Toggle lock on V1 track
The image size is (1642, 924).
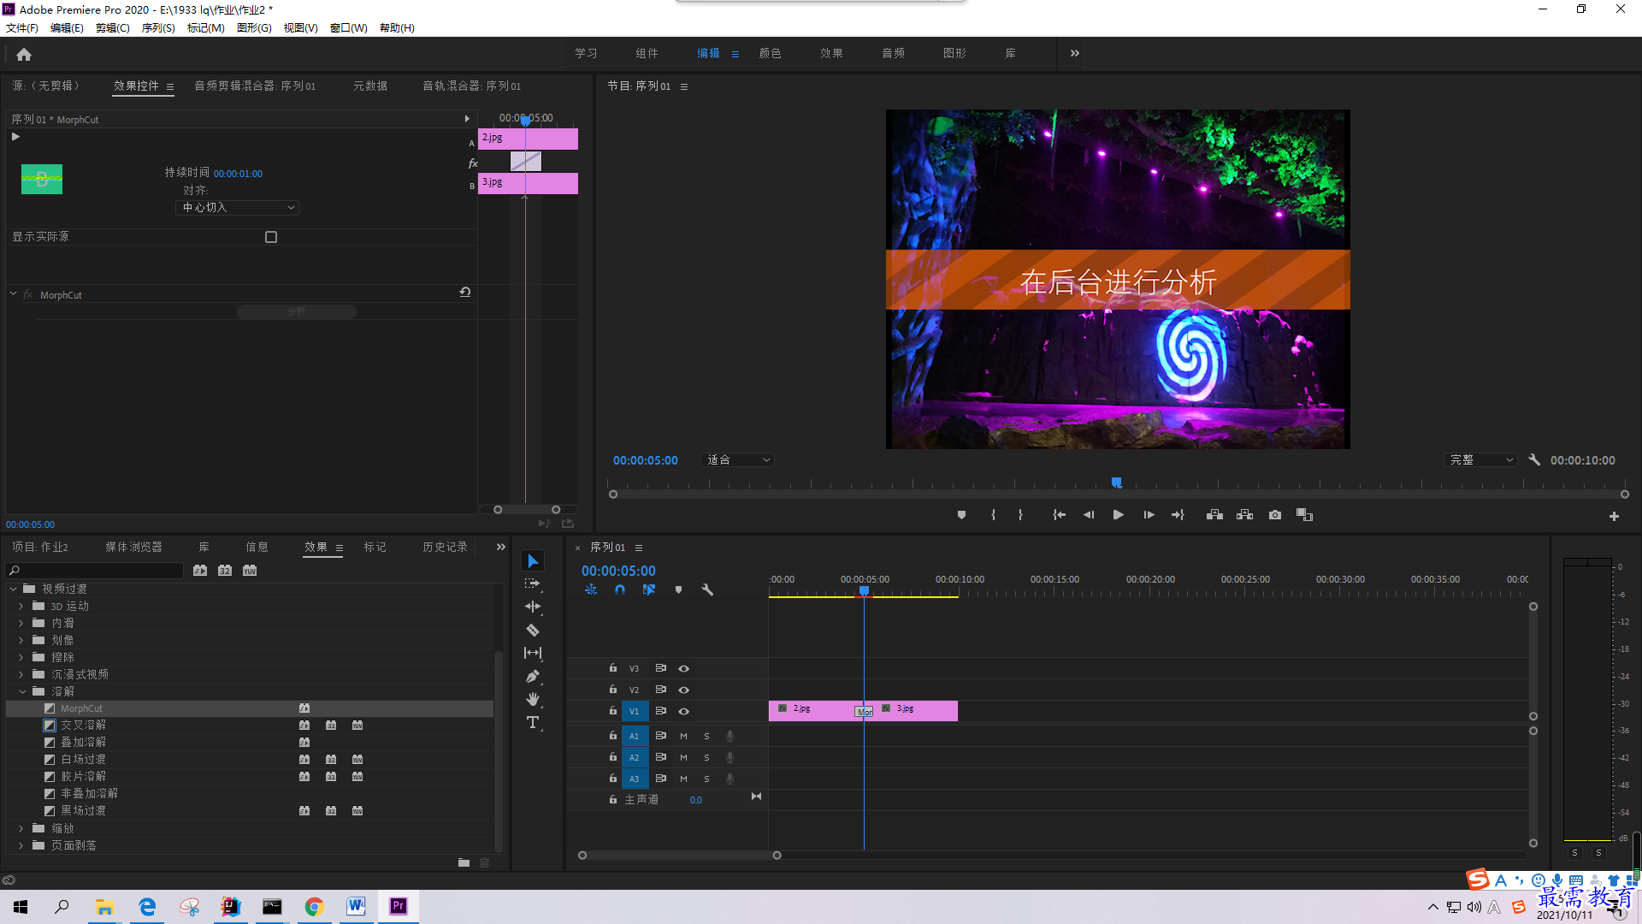[x=613, y=711]
